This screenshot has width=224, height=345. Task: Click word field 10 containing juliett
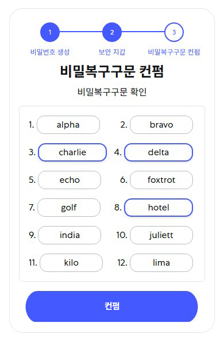click(x=161, y=235)
